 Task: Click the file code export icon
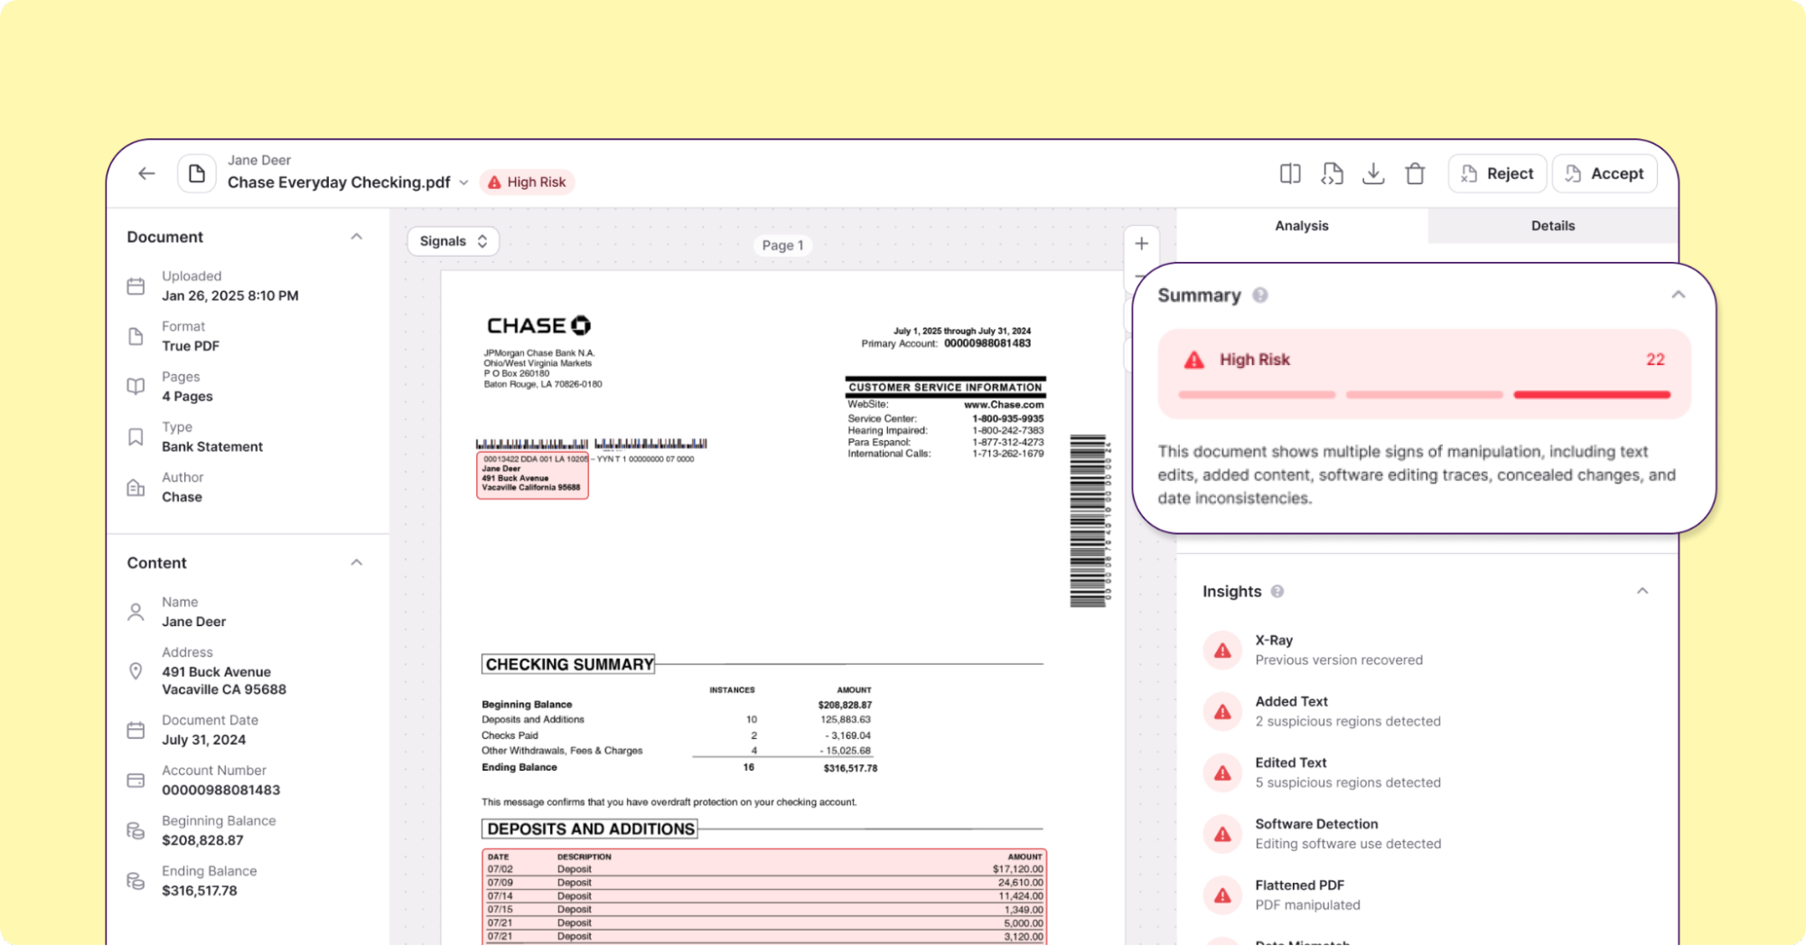click(x=1332, y=173)
